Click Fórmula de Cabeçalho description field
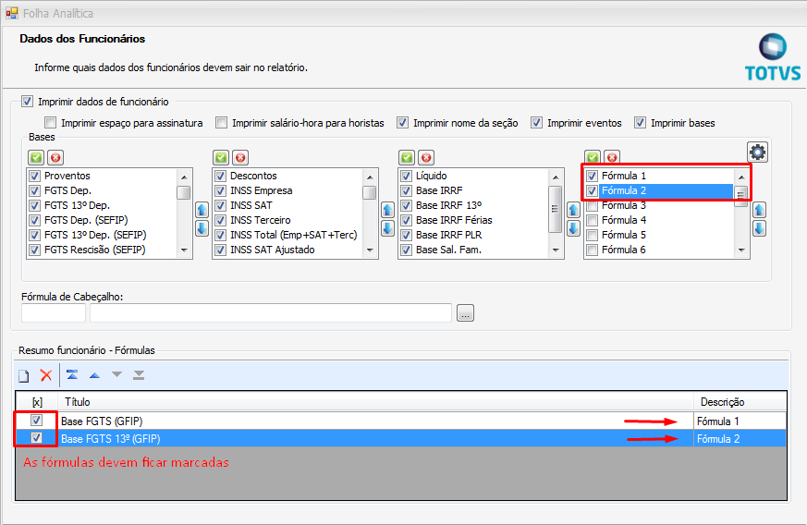 [271, 313]
